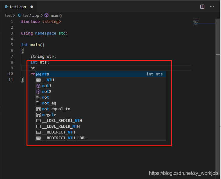The height and width of the screenshot is (179, 221).
Task: Pick the 'not1' function suggestion
Action: pyautogui.click(x=100, y=86)
